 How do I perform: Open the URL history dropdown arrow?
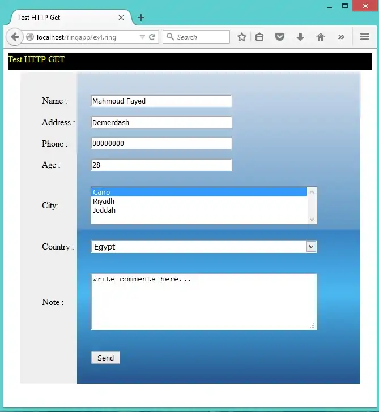[x=142, y=37]
